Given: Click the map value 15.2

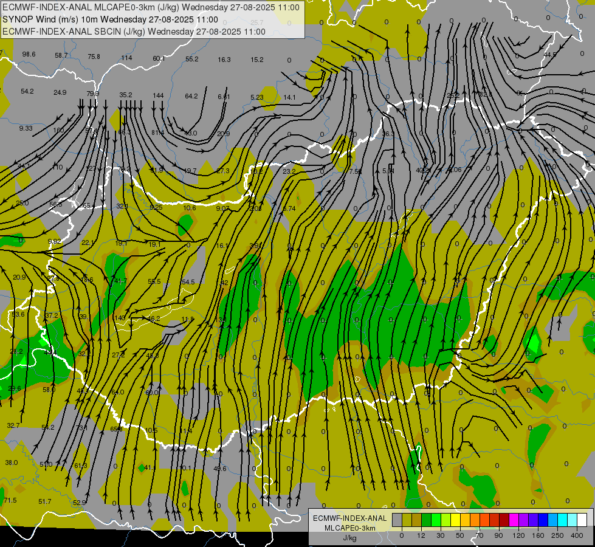Looking at the screenshot, I should (x=257, y=60).
